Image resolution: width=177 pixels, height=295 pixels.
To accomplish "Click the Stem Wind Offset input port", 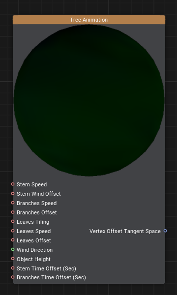I will (13, 193).
